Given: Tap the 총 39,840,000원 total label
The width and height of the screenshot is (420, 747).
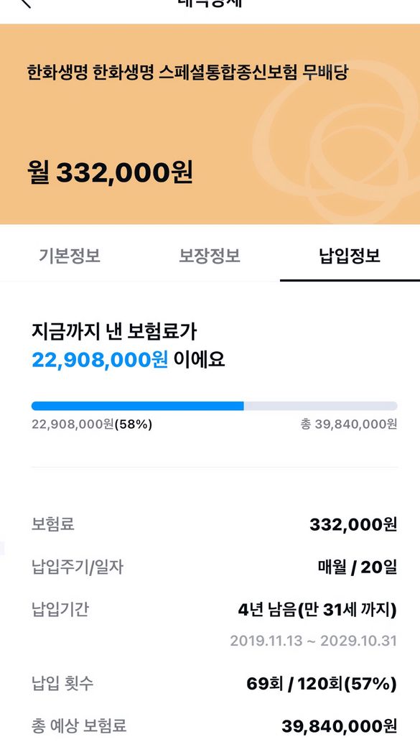Looking at the screenshot, I should point(349,424).
